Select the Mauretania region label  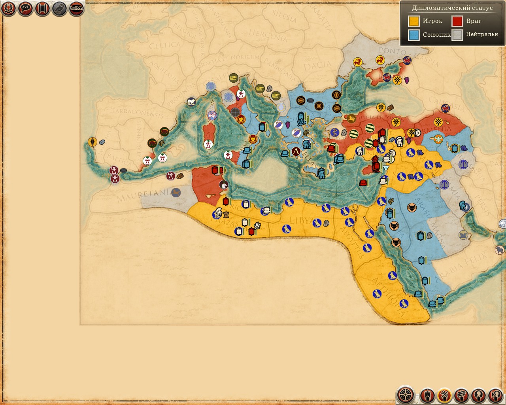coord(145,195)
